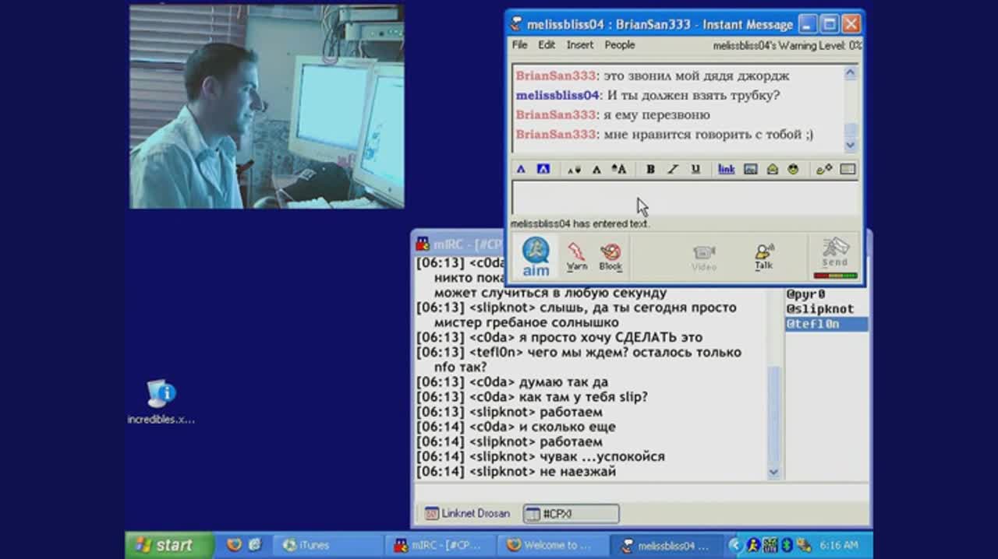Click the Warn icon in AIM
Screen dimensions: 998x559
(576, 256)
